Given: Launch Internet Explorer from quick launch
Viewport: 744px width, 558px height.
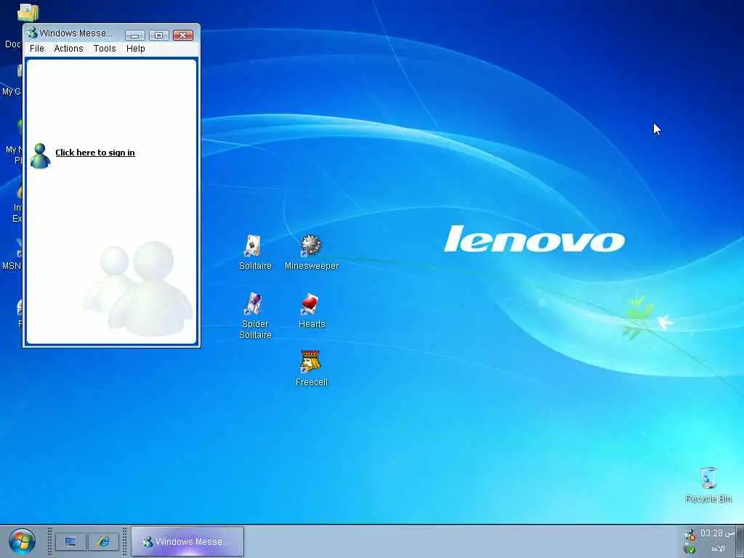Looking at the screenshot, I should 103,541.
